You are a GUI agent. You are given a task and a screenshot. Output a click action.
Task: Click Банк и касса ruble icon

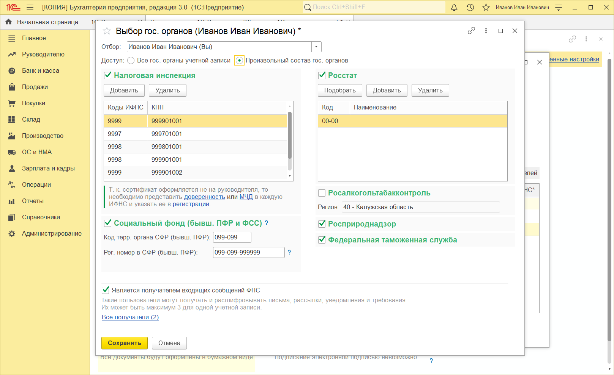12,71
